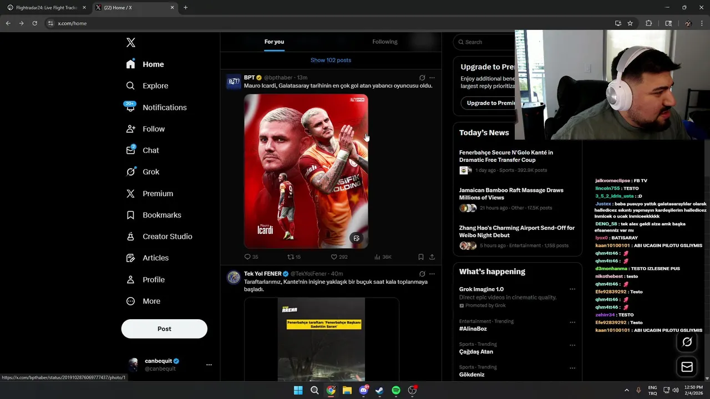Image resolution: width=710 pixels, height=399 pixels.
Task: Click the Search field
Action: point(484,42)
